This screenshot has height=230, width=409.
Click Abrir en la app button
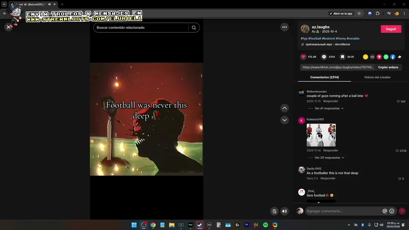[x=341, y=13]
